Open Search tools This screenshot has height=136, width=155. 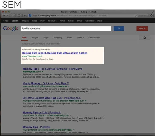coord(94,38)
